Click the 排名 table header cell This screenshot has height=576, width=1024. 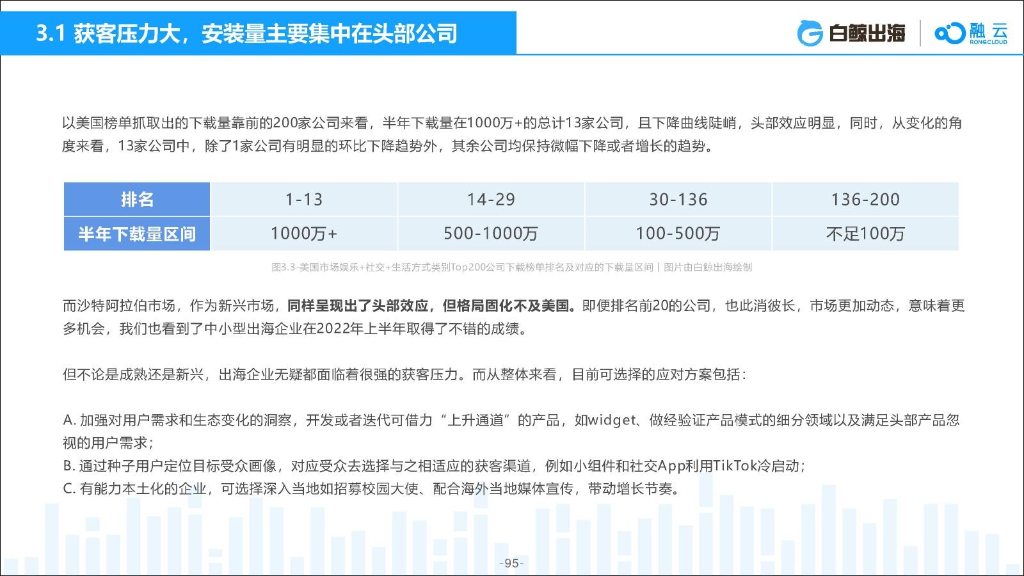137,199
